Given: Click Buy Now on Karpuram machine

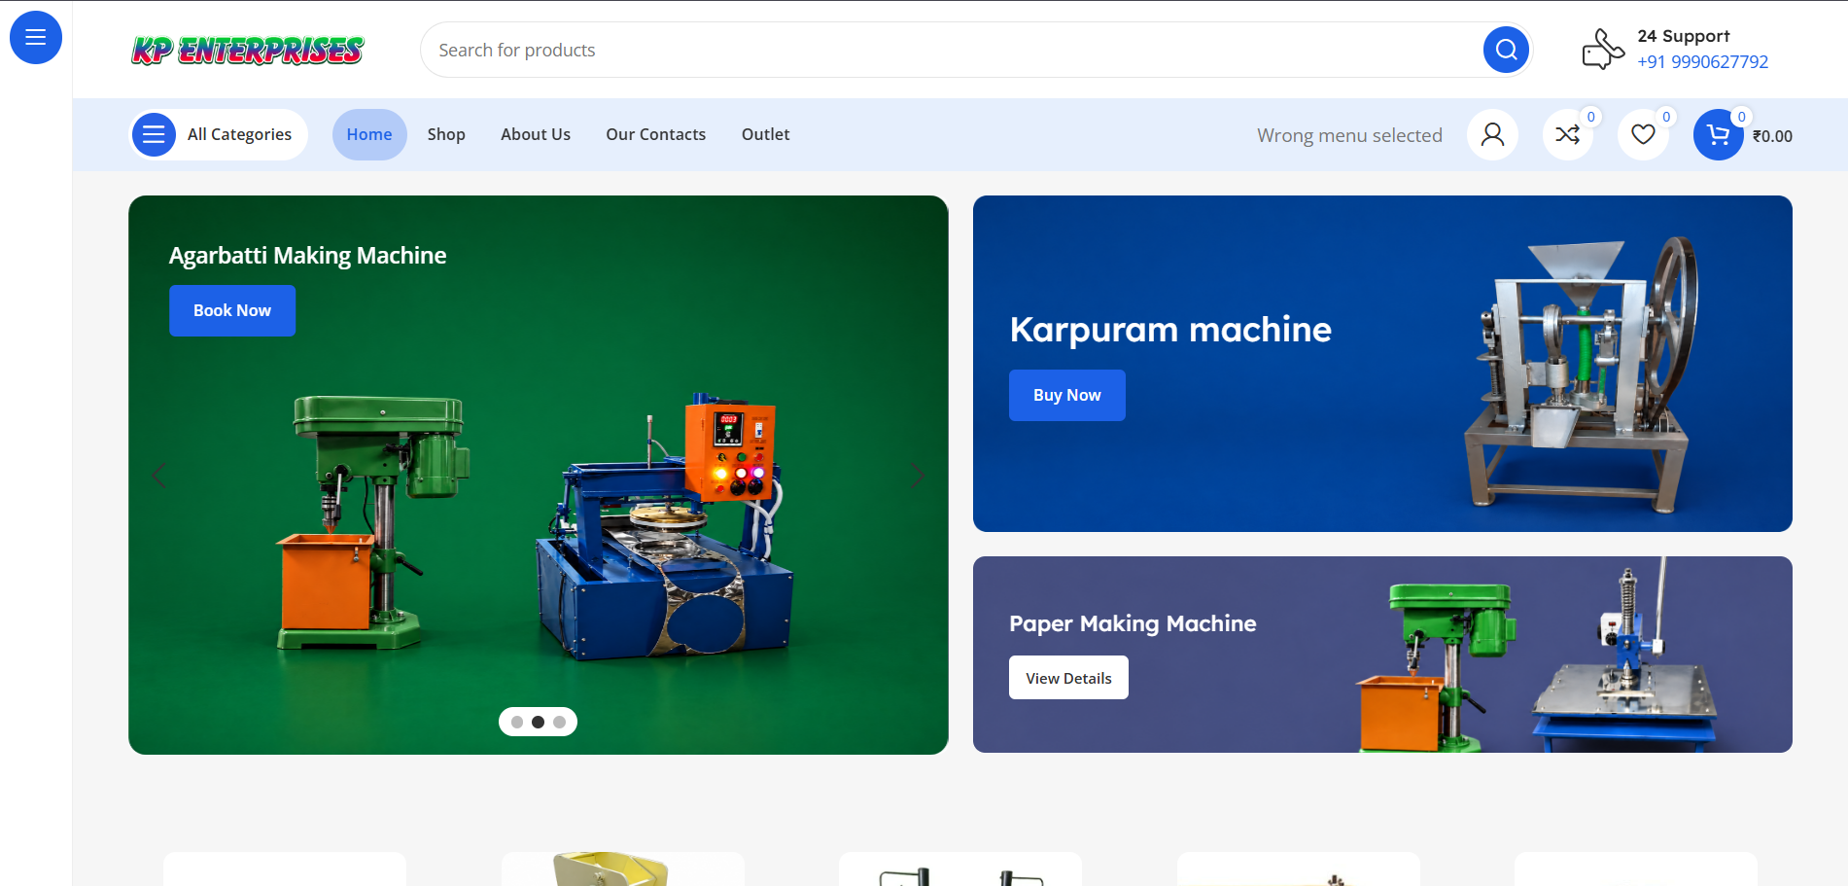Looking at the screenshot, I should pos(1067,395).
